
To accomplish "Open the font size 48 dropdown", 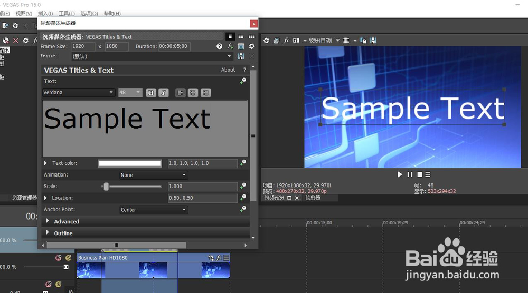I will point(130,92).
